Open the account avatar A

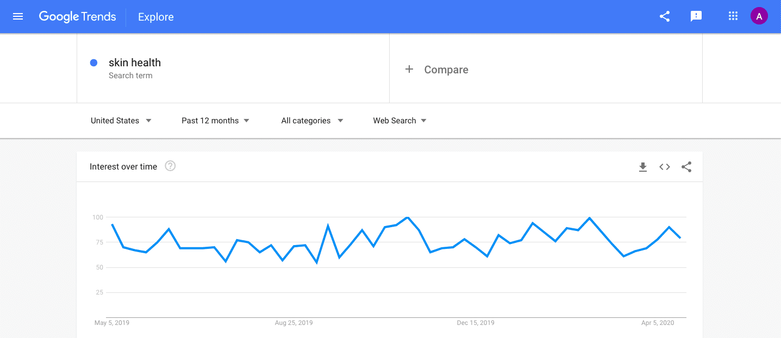click(759, 16)
